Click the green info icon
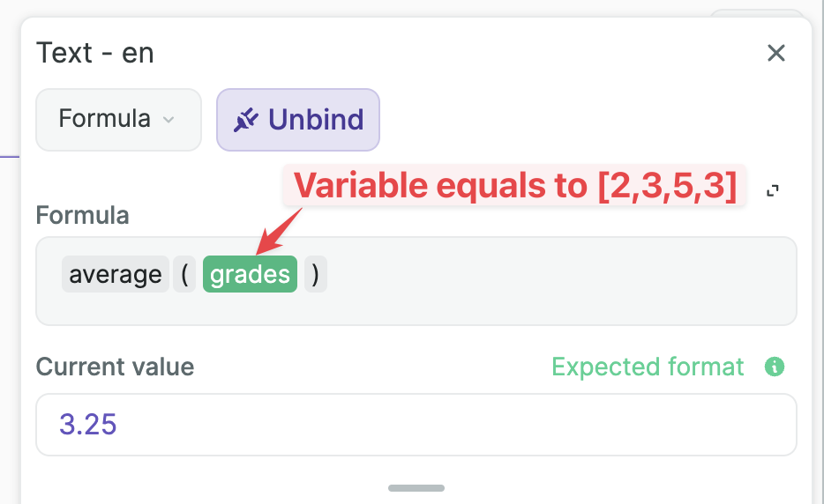824x504 pixels. click(775, 367)
